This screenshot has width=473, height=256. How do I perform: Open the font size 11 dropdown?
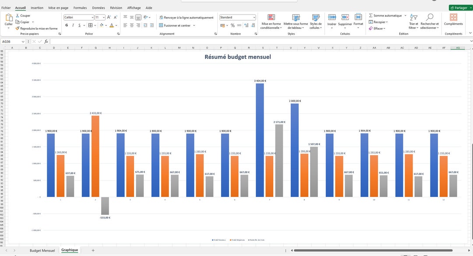click(103, 18)
